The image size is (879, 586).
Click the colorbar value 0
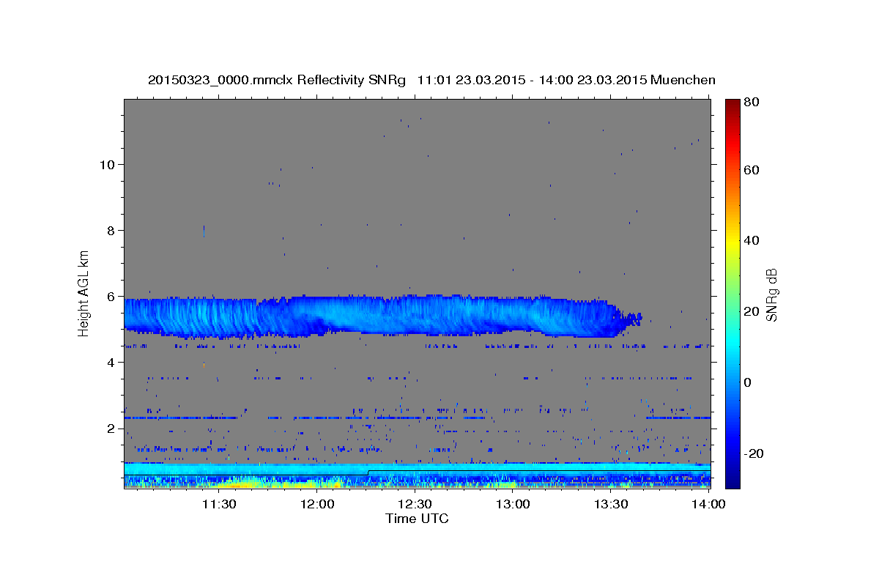pos(749,382)
